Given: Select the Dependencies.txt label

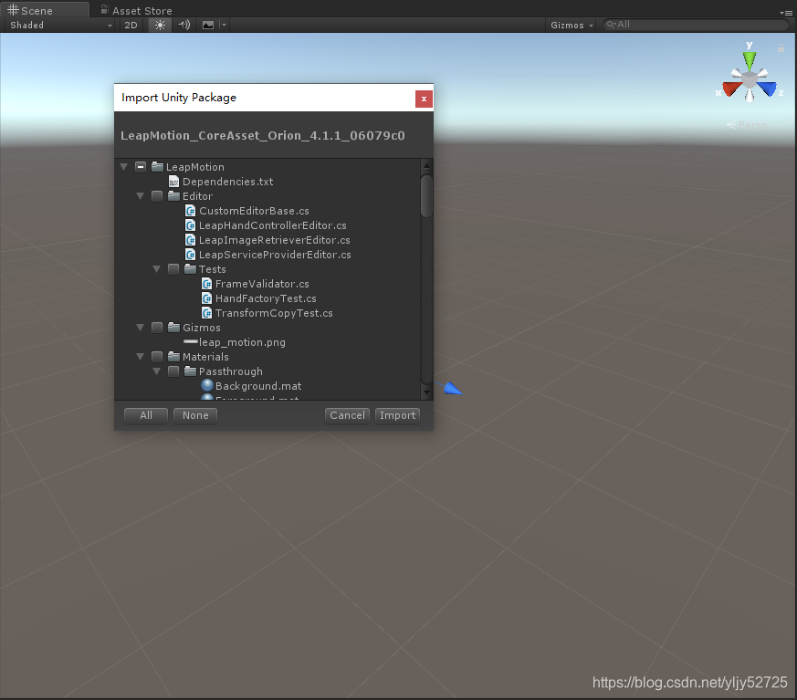Looking at the screenshot, I should [227, 182].
